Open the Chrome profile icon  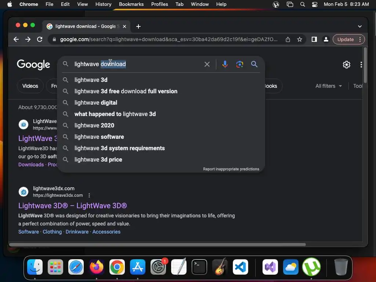click(326, 39)
